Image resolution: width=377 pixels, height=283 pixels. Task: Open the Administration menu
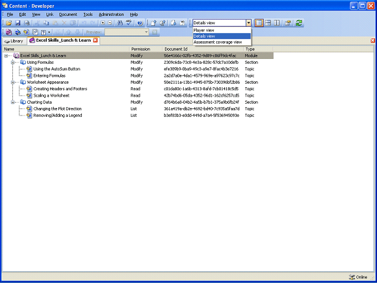pyautogui.click(x=111, y=14)
